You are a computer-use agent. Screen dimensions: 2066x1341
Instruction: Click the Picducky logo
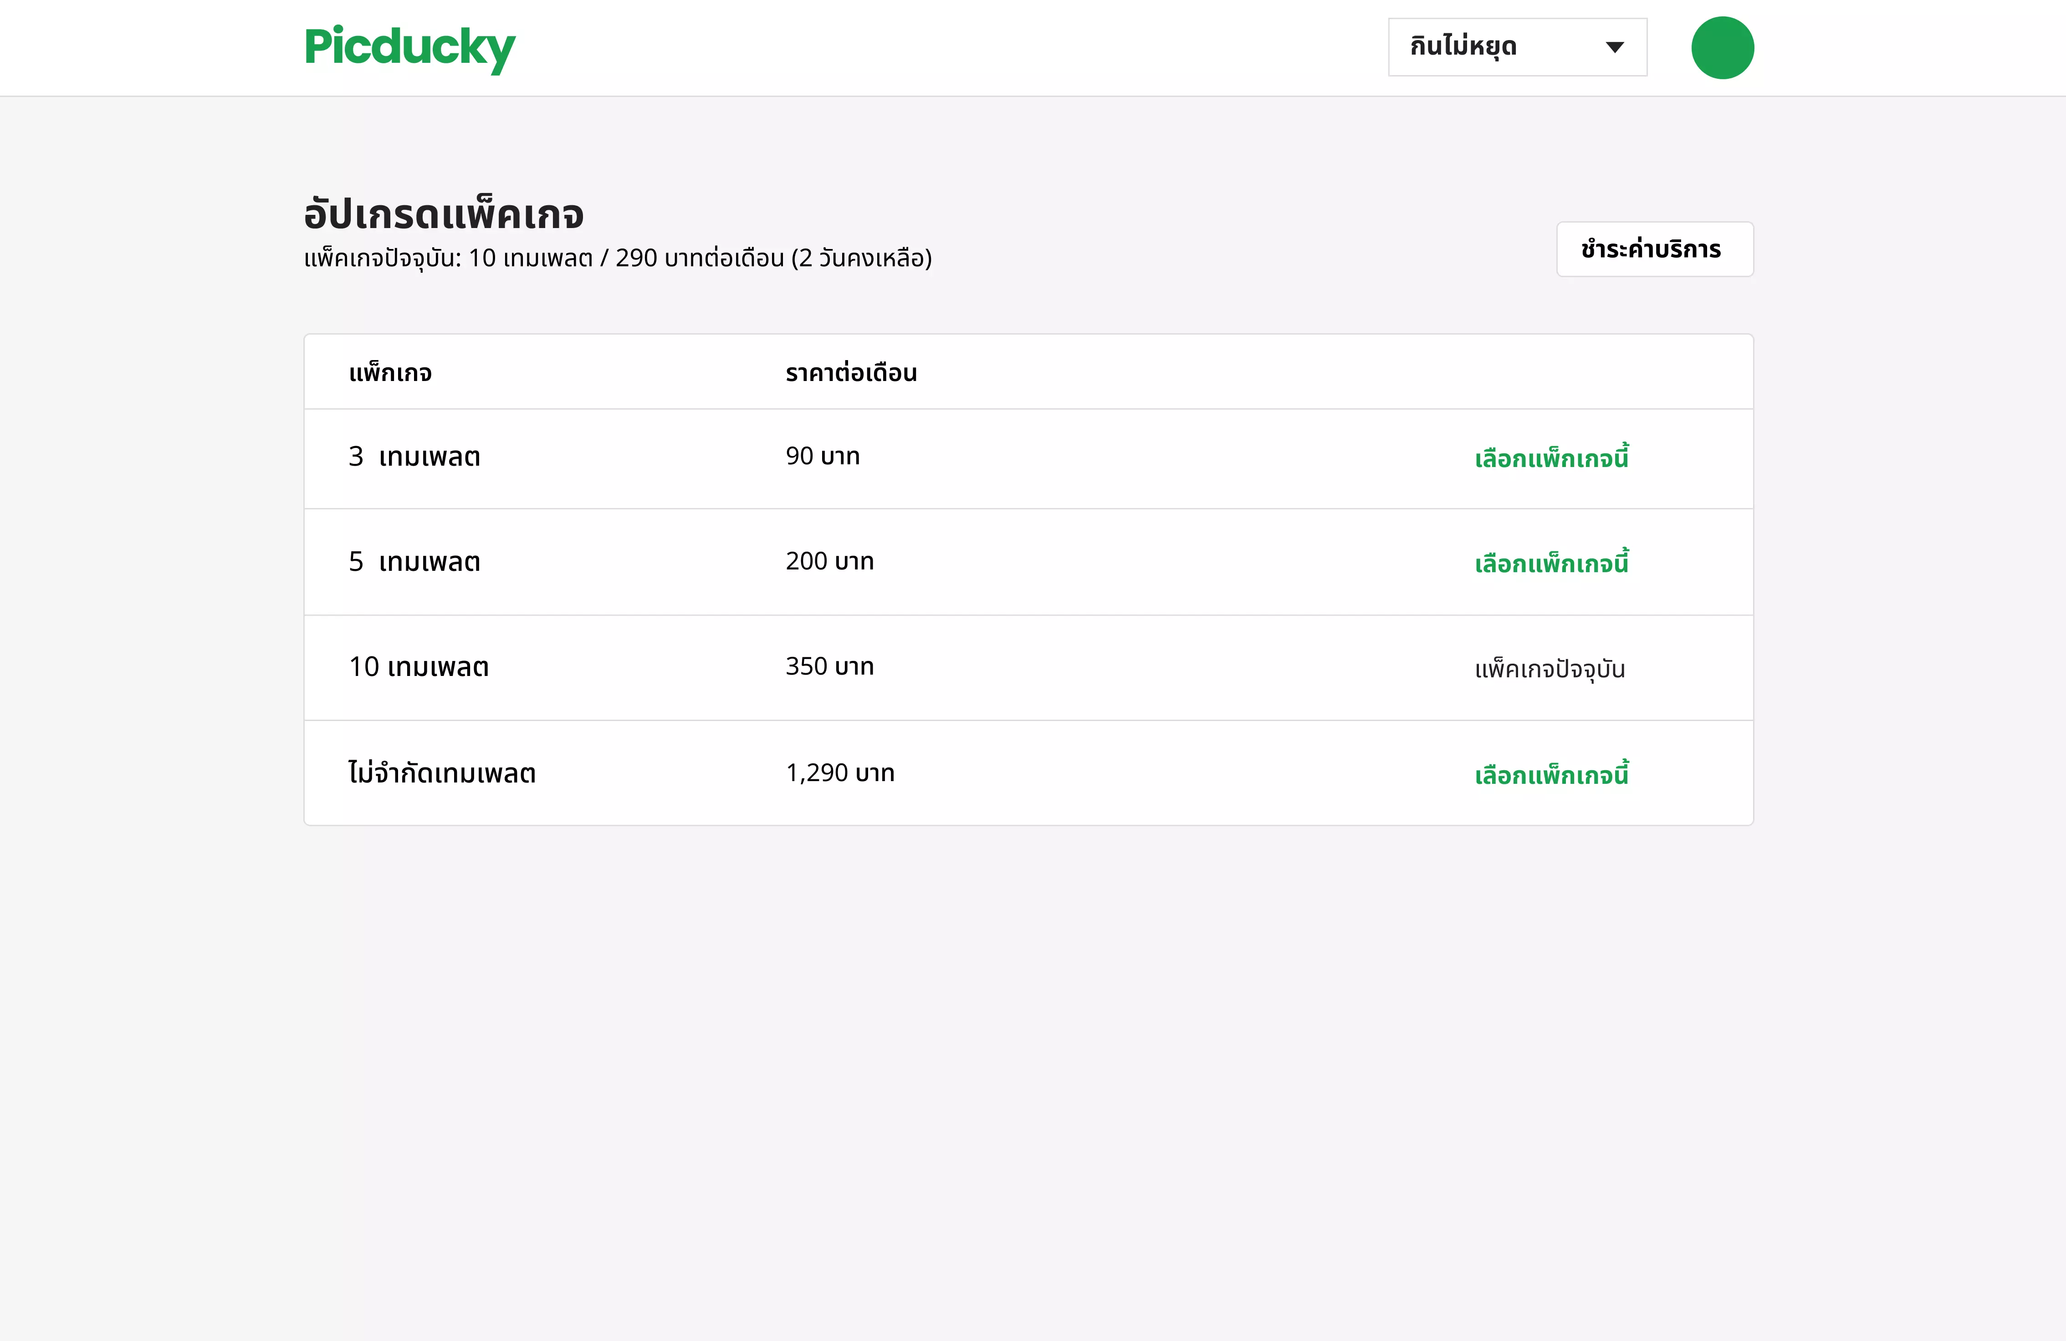point(409,48)
